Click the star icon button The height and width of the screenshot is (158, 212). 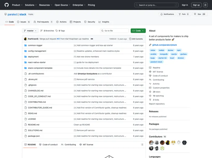tap(195, 14)
